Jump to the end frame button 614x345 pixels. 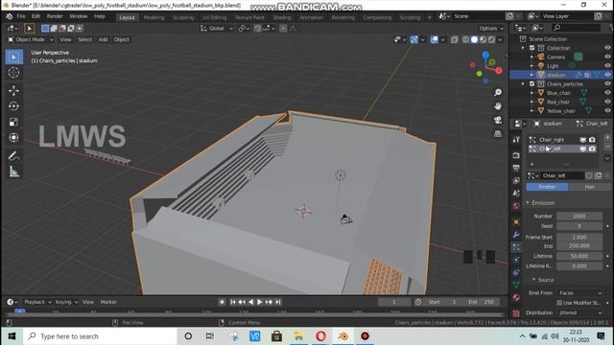point(277,302)
